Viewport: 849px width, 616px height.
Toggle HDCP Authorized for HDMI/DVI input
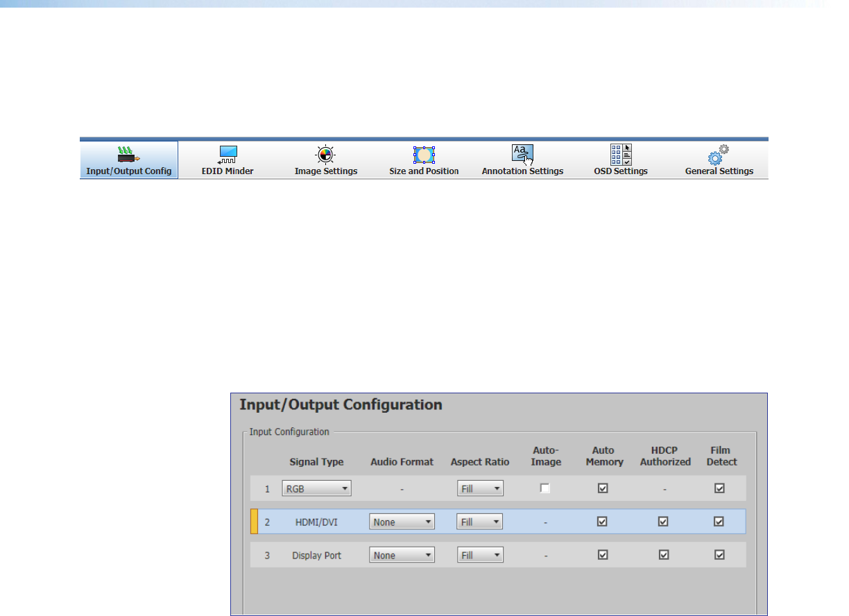[664, 522]
